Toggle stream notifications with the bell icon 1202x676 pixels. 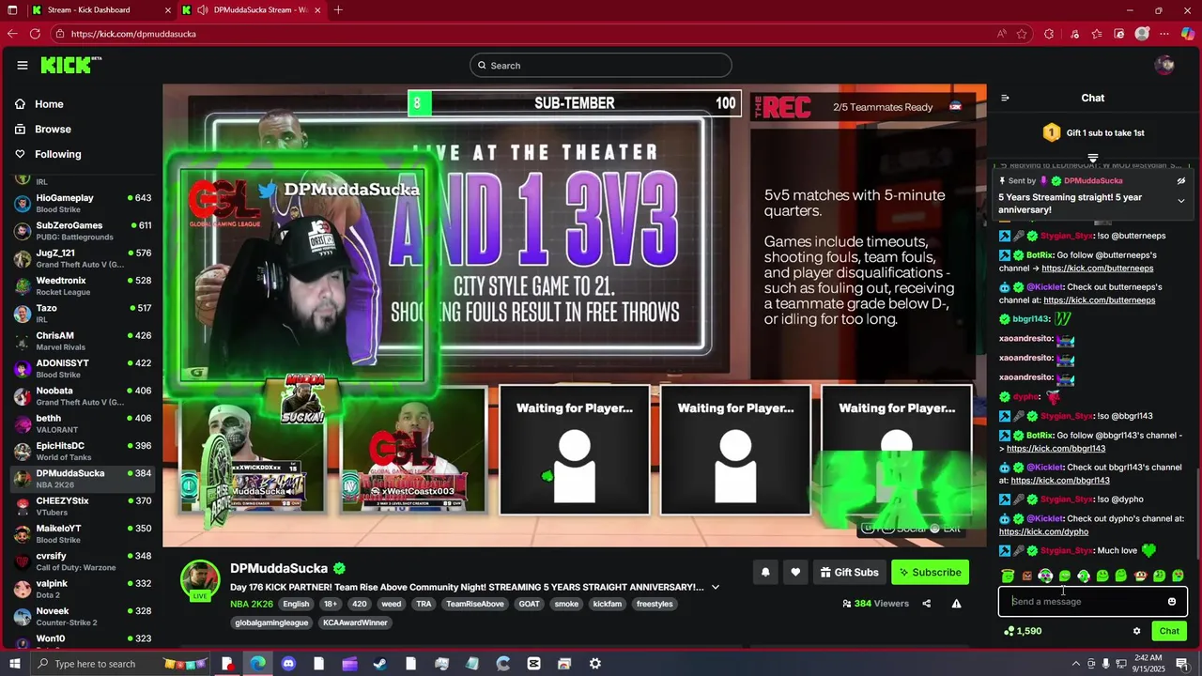coord(765,572)
